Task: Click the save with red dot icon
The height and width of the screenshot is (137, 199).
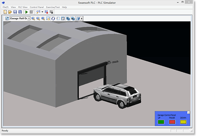Action: tap(47, 12)
